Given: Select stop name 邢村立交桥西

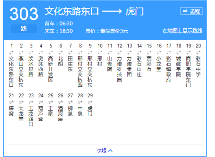Looking at the screenshot, I should click(x=80, y=71).
